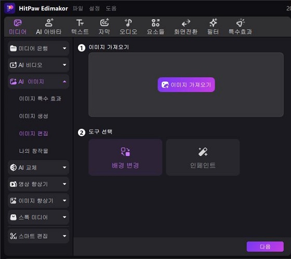The image size is (291, 259).
Task: Choose the 배경 변경 tool card label
Action: coord(125,165)
